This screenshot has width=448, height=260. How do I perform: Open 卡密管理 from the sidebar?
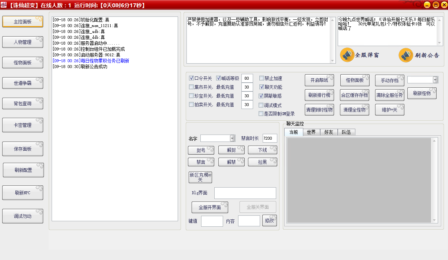tap(23, 125)
